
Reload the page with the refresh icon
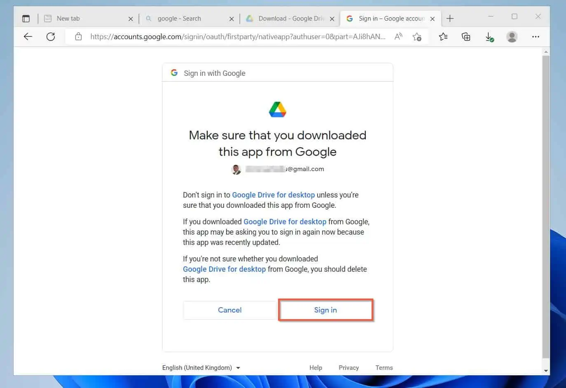click(x=51, y=37)
